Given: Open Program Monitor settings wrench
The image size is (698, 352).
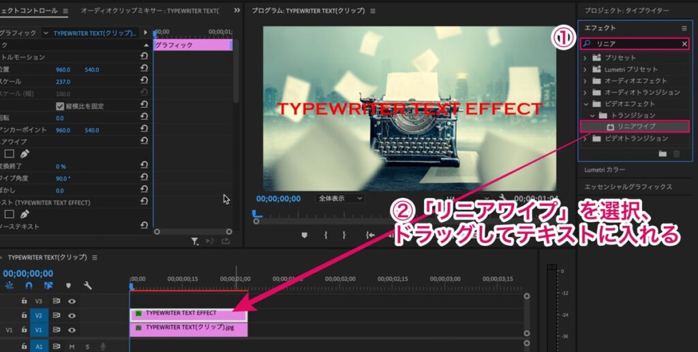Looking at the screenshot, I should pyautogui.click(x=503, y=198).
